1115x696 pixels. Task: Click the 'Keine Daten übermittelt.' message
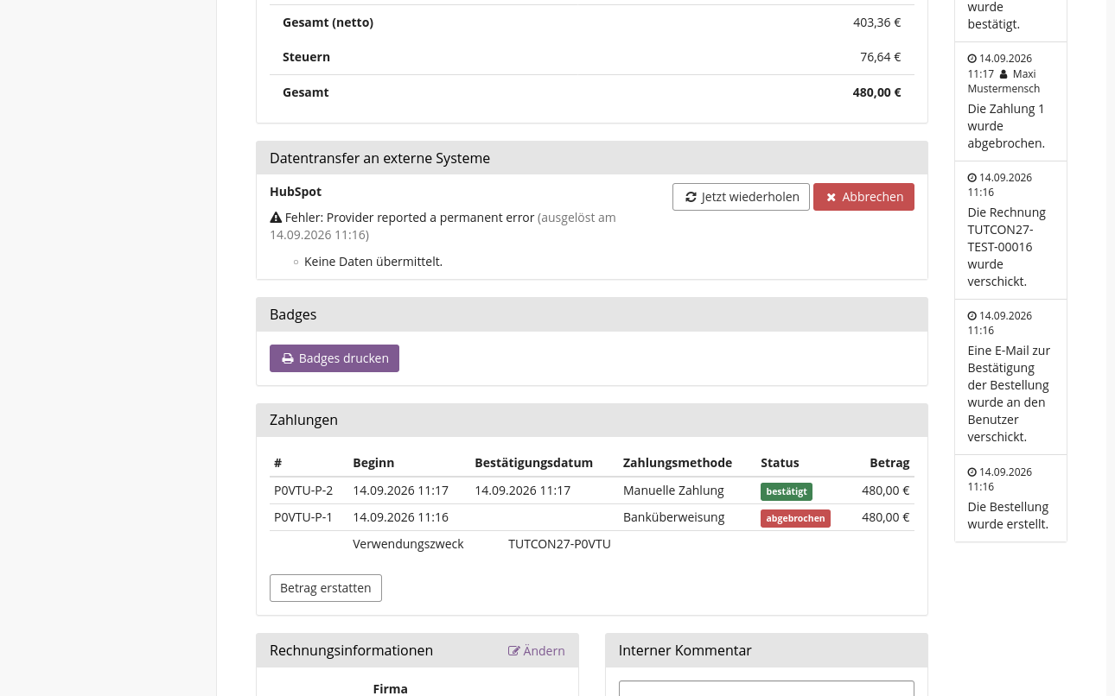coord(373,262)
